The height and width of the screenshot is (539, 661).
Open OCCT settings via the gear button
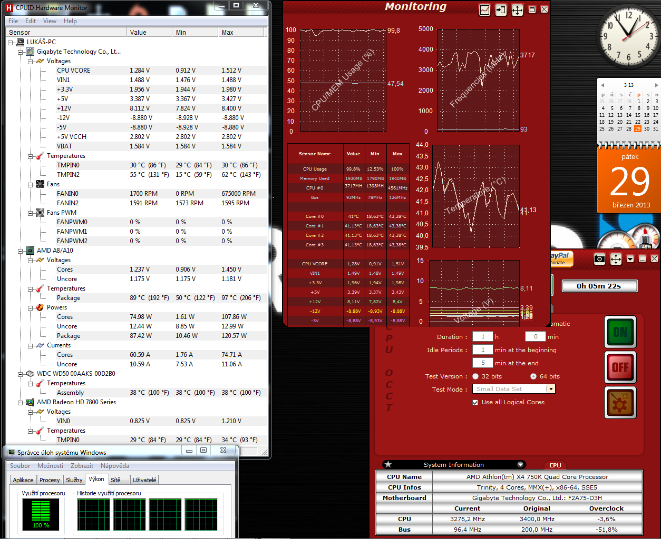[x=620, y=403]
